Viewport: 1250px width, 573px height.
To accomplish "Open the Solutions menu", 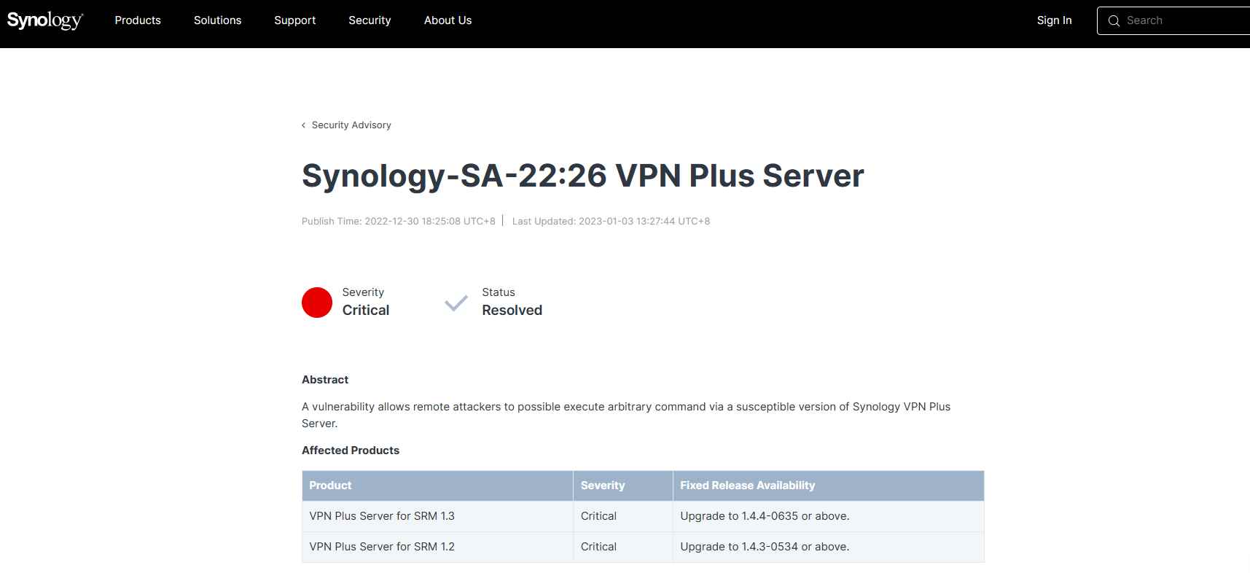I will pyautogui.click(x=217, y=20).
